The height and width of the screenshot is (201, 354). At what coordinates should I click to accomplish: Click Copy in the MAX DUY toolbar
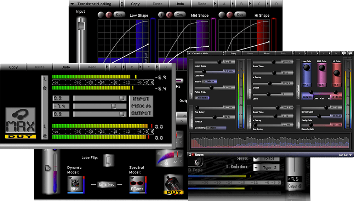(13, 67)
